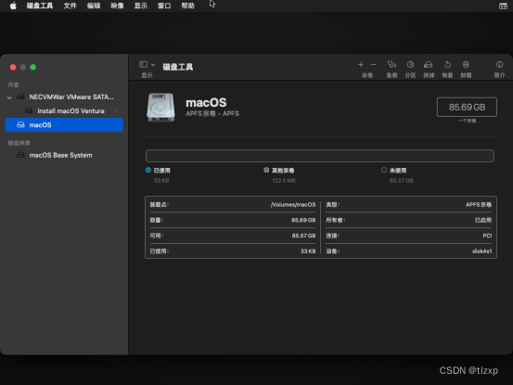Close the Disk Utility window
Screen dimensions: 513x385
(13, 67)
